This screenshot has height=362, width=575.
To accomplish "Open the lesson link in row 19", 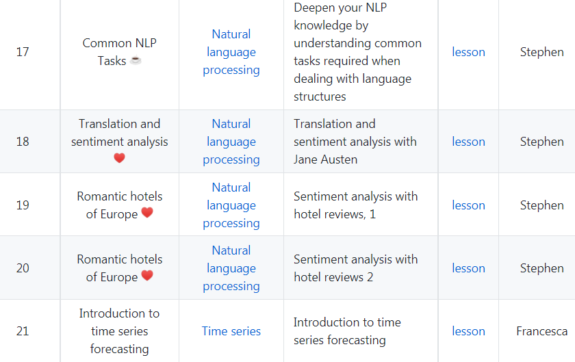I will pyautogui.click(x=468, y=205).
